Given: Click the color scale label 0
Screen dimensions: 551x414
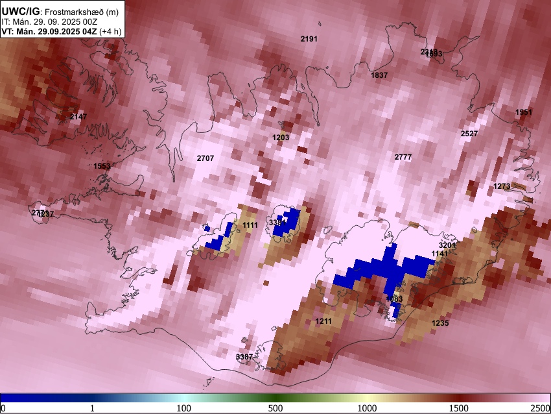Looking at the screenshot, I should tap(3, 408).
